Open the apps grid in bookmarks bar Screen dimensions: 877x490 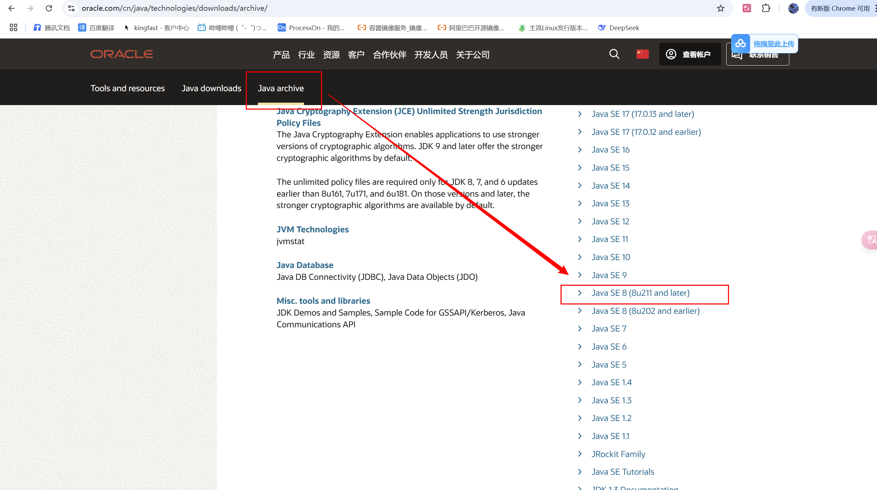coord(14,28)
